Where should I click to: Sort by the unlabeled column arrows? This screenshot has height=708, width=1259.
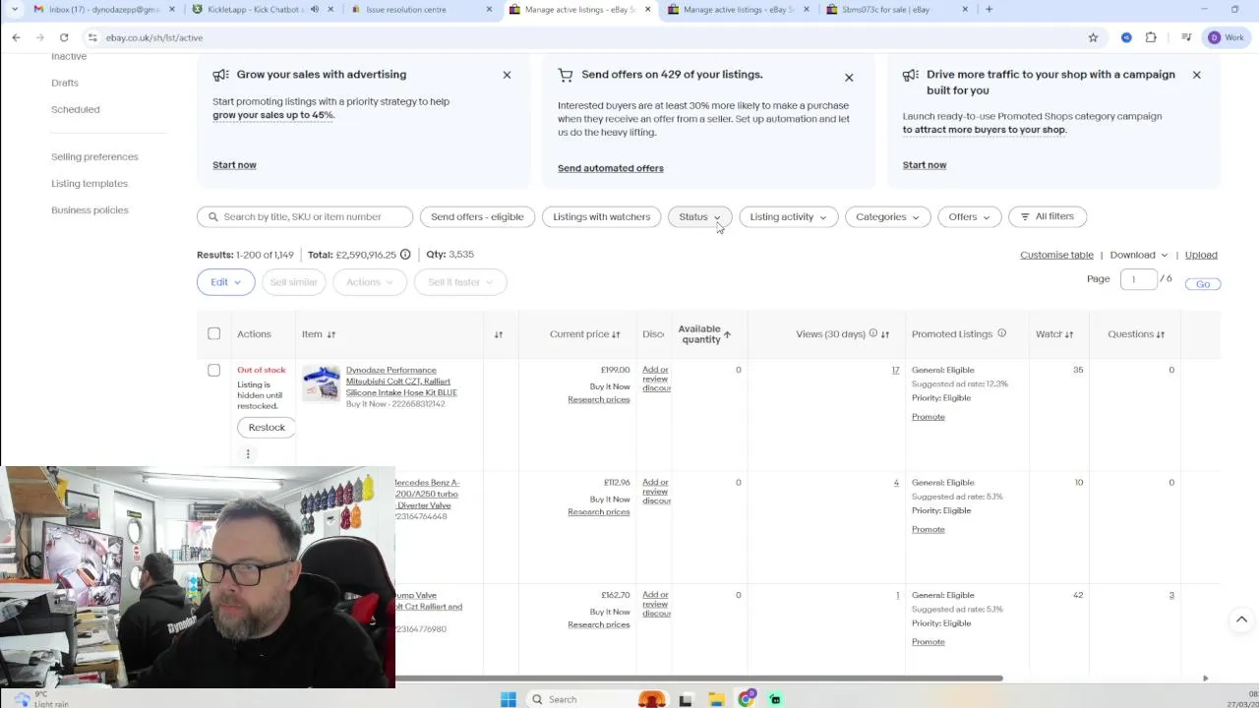499,334
